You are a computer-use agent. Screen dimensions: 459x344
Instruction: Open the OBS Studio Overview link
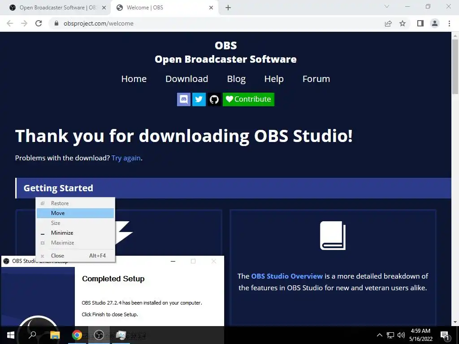(287, 276)
